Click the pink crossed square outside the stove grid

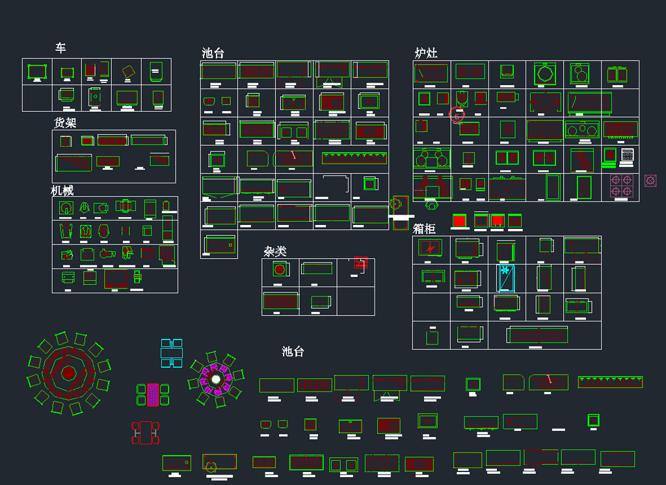click(x=650, y=181)
